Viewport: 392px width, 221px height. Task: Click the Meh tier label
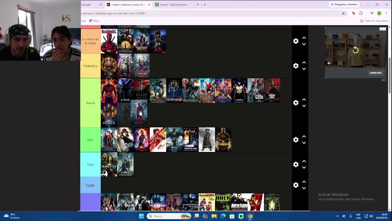coord(90,140)
